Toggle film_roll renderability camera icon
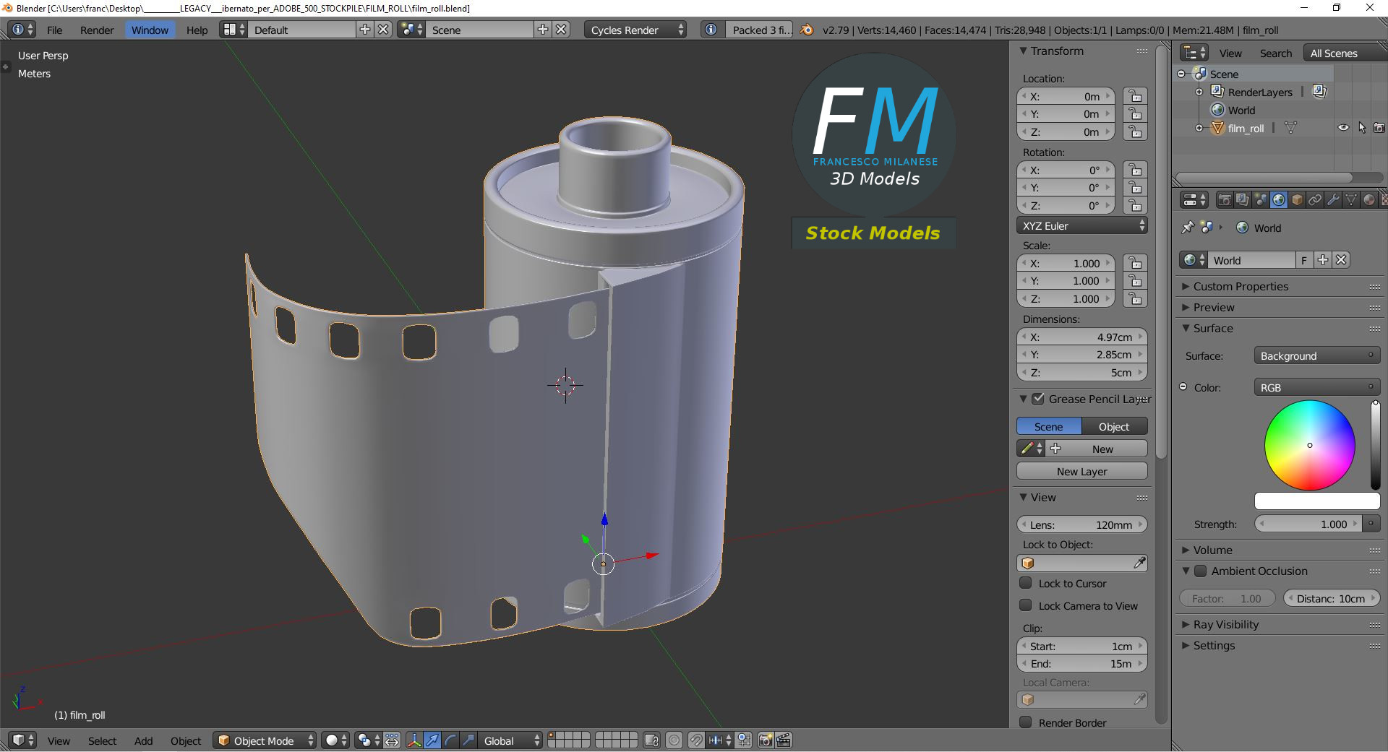The width and height of the screenshot is (1388, 752). tap(1379, 128)
